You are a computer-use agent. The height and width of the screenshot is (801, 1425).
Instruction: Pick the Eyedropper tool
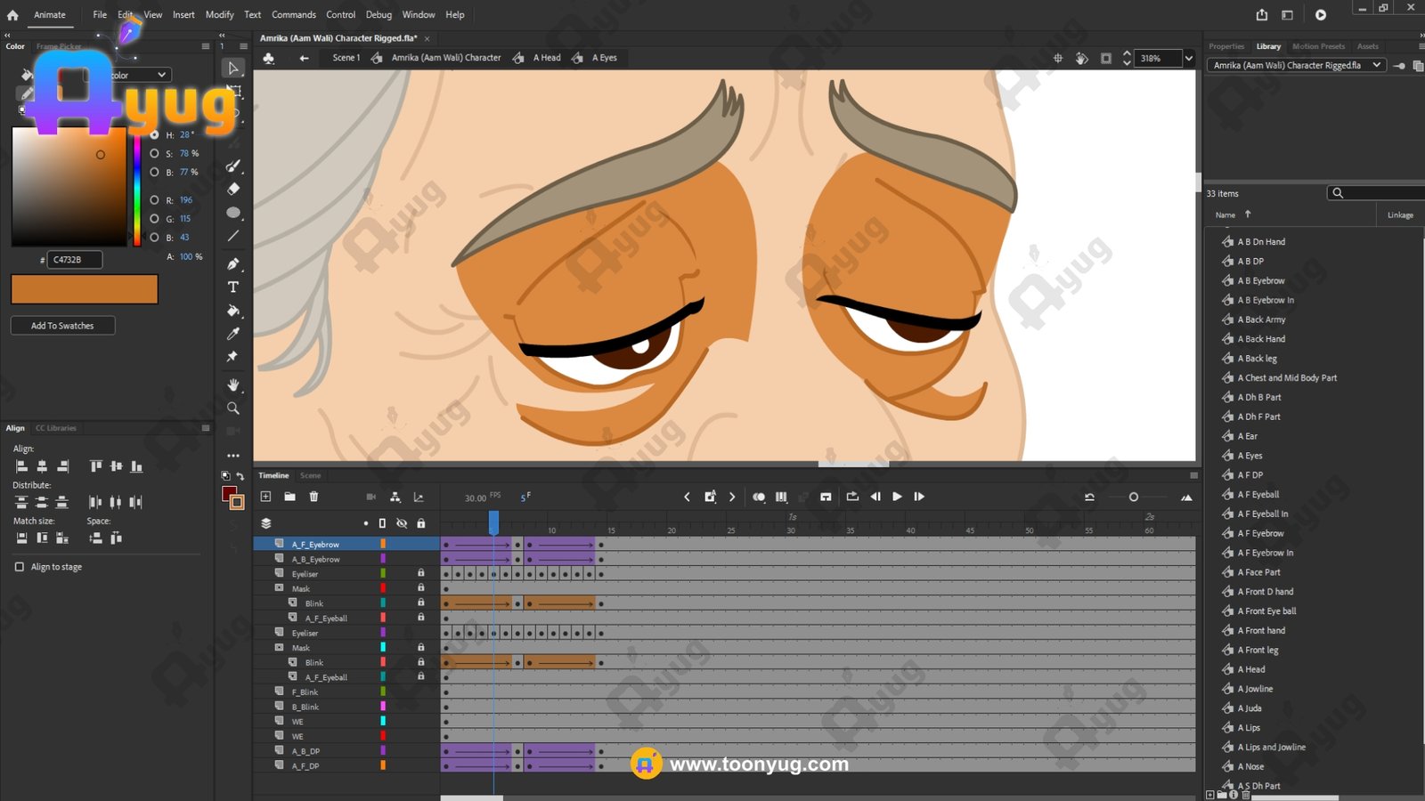pyautogui.click(x=233, y=334)
